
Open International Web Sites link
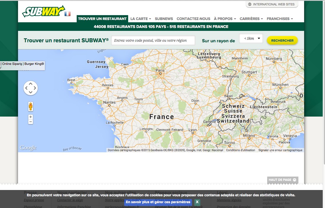tap(272, 4)
